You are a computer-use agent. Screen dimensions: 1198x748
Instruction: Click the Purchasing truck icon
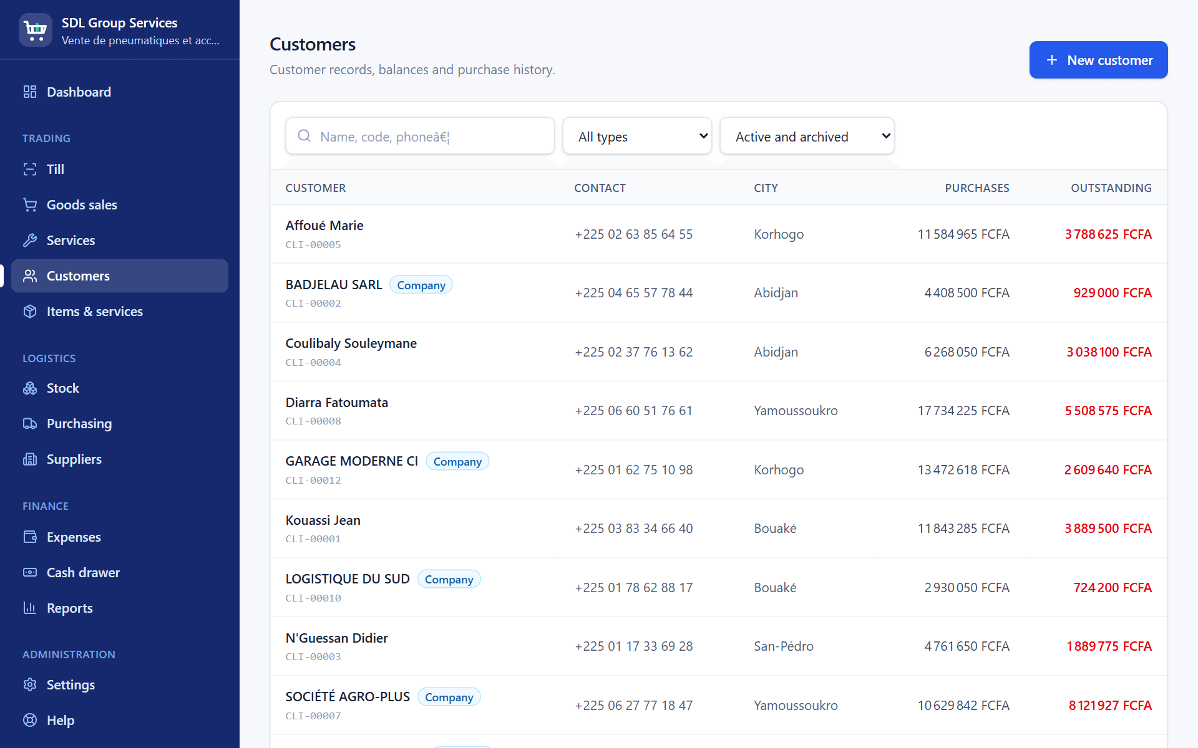[30, 424]
